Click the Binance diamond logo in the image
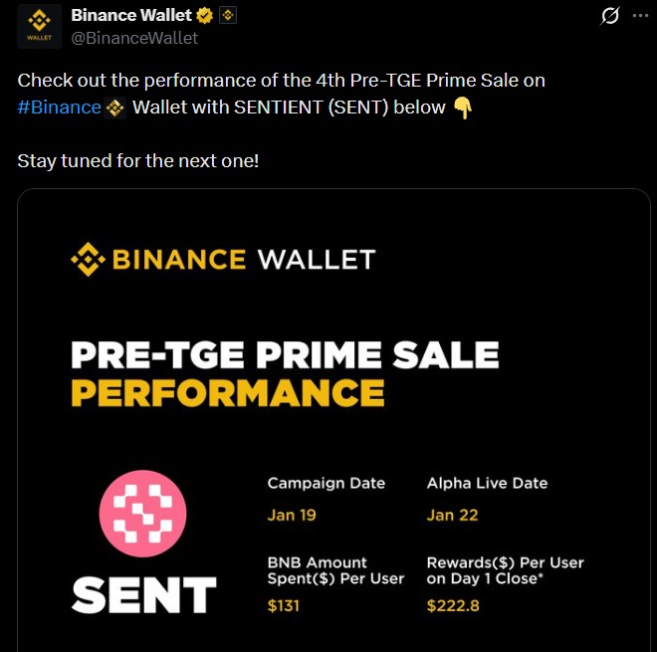This screenshot has width=657, height=652. (88, 261)
